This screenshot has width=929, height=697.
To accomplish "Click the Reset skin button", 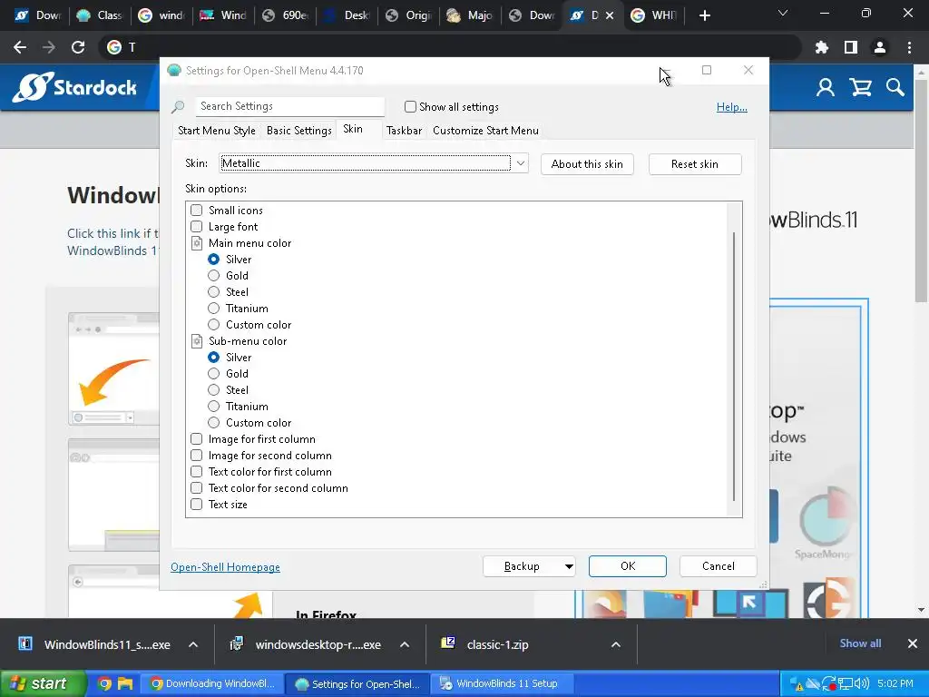I will pyautogui.click(x=694, y=164).
